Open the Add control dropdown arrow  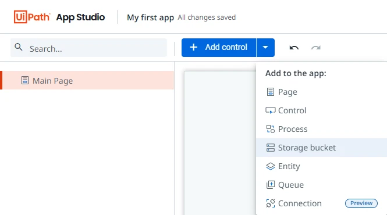[265, 48]
